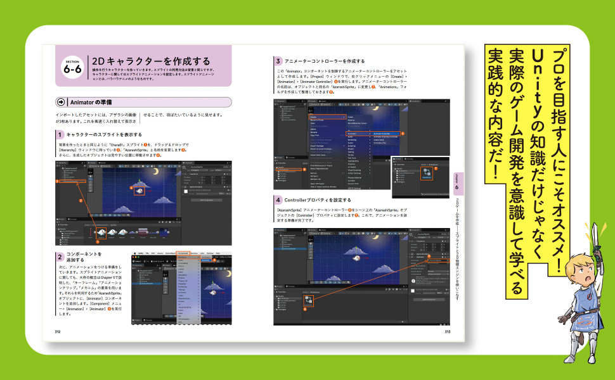
Task: Click the Sky background thumbnail in step 1 Project window
Action: 163,233
